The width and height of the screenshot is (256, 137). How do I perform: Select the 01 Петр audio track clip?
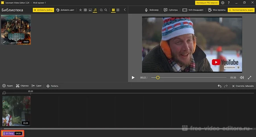pos(13,133)
